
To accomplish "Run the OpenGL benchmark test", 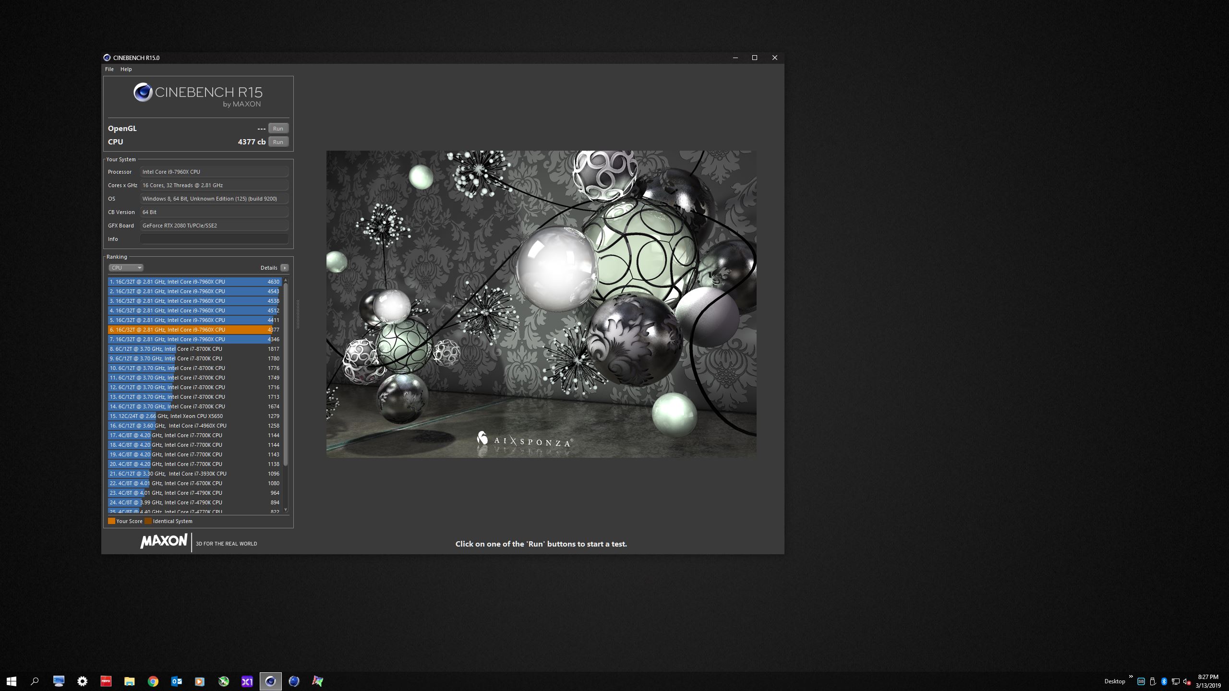I will coord(278,129).
